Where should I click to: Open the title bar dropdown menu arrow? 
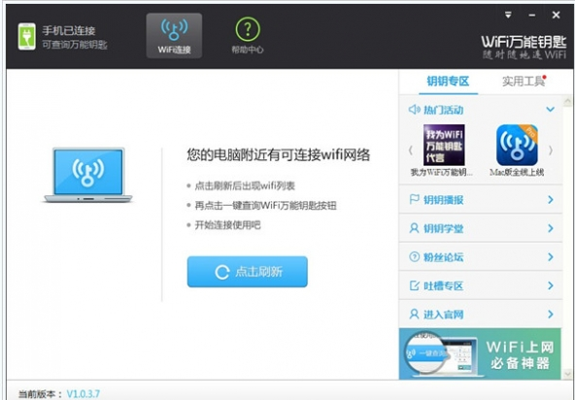(508, 15)
